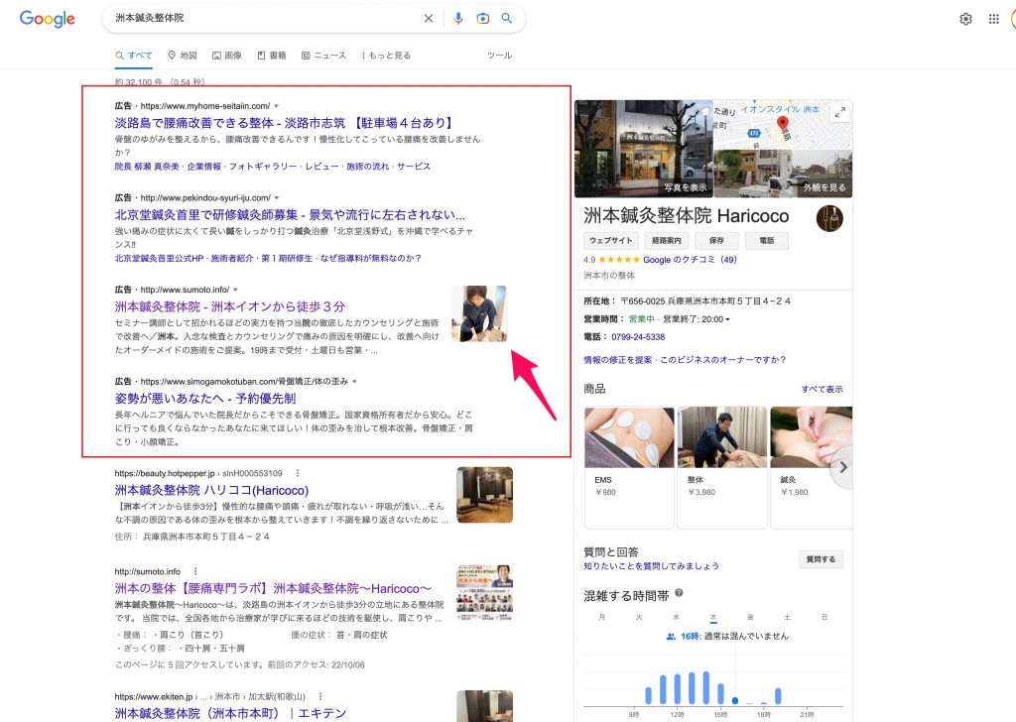The image size is (1016, 722).
Task: Switch to the 画像 tab
Action: click(227, 56)
